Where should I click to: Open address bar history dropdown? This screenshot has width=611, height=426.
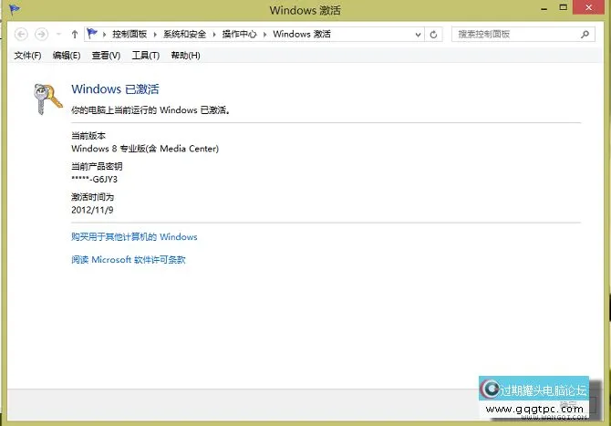pyautogui.click(x=418, y=35)
